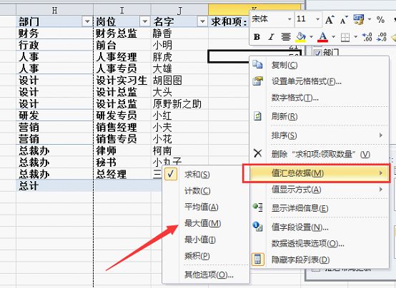Toggle the 部门 field checkbox
Viewport: 396px width, 288px height.
[x=318, y=53]
